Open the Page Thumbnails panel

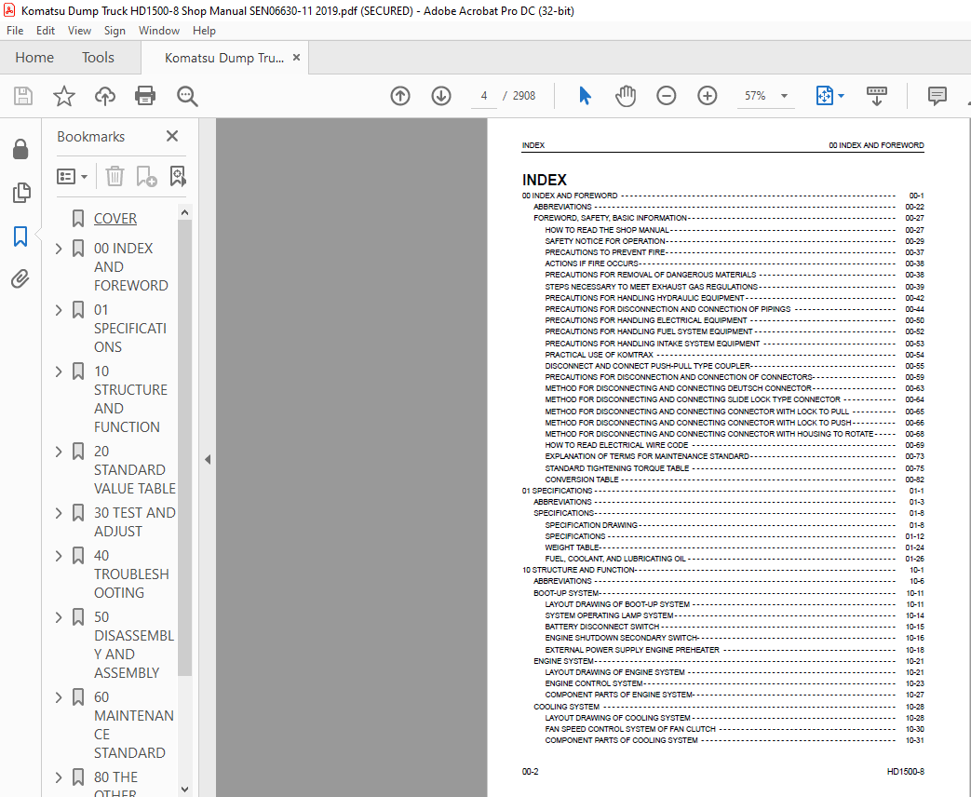21,193
